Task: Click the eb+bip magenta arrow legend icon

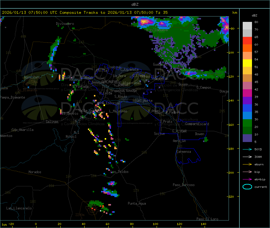Action: [247, 179]
